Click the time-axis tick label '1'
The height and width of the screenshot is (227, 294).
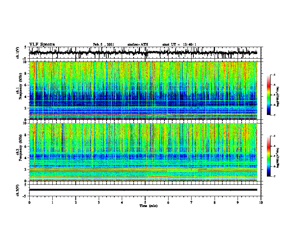(52, 203)
